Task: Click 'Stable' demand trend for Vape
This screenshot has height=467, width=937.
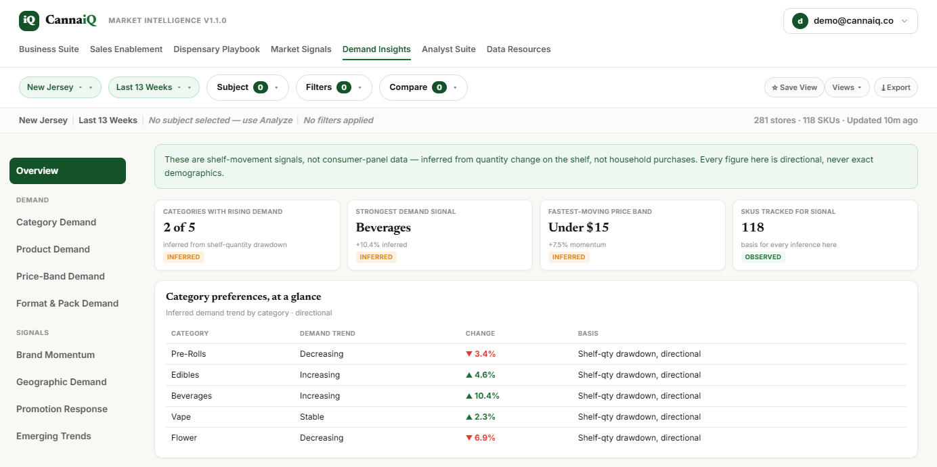Action: coord(312,417)
